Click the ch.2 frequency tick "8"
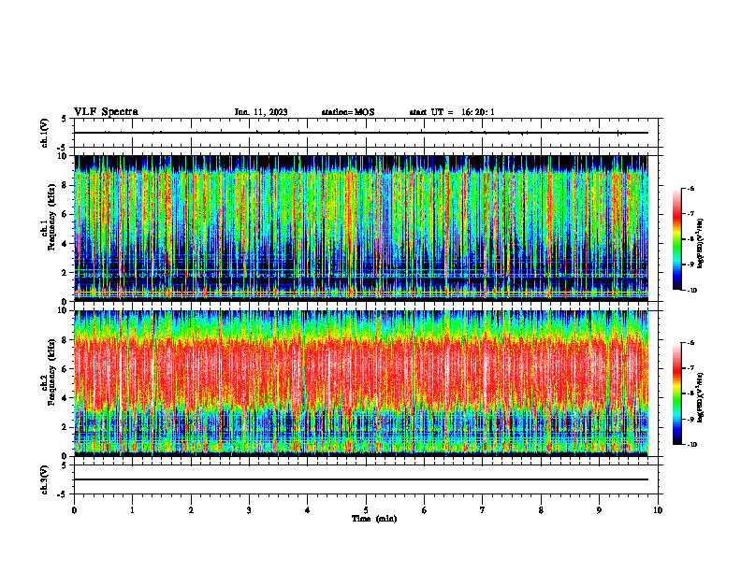This screenshot has height=572, width=741. click(65, 340)
